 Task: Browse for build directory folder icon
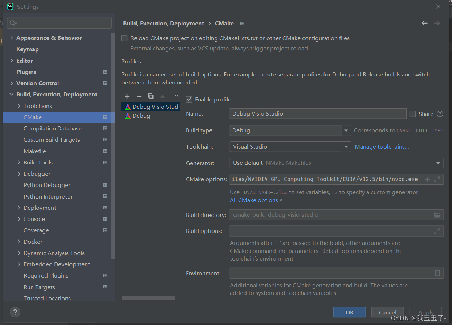pyautogui.click(x=437, y=215)
